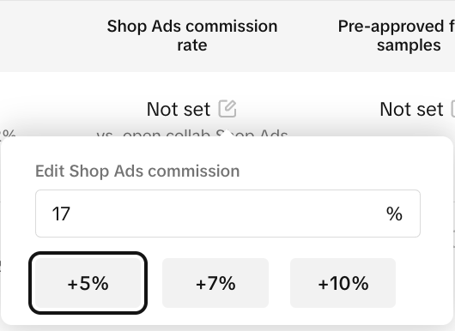The height and width of the screenshot is (331, 455).
Task: Click the cut-off percentage value at the row's left edge
Action: coord(8,133)
